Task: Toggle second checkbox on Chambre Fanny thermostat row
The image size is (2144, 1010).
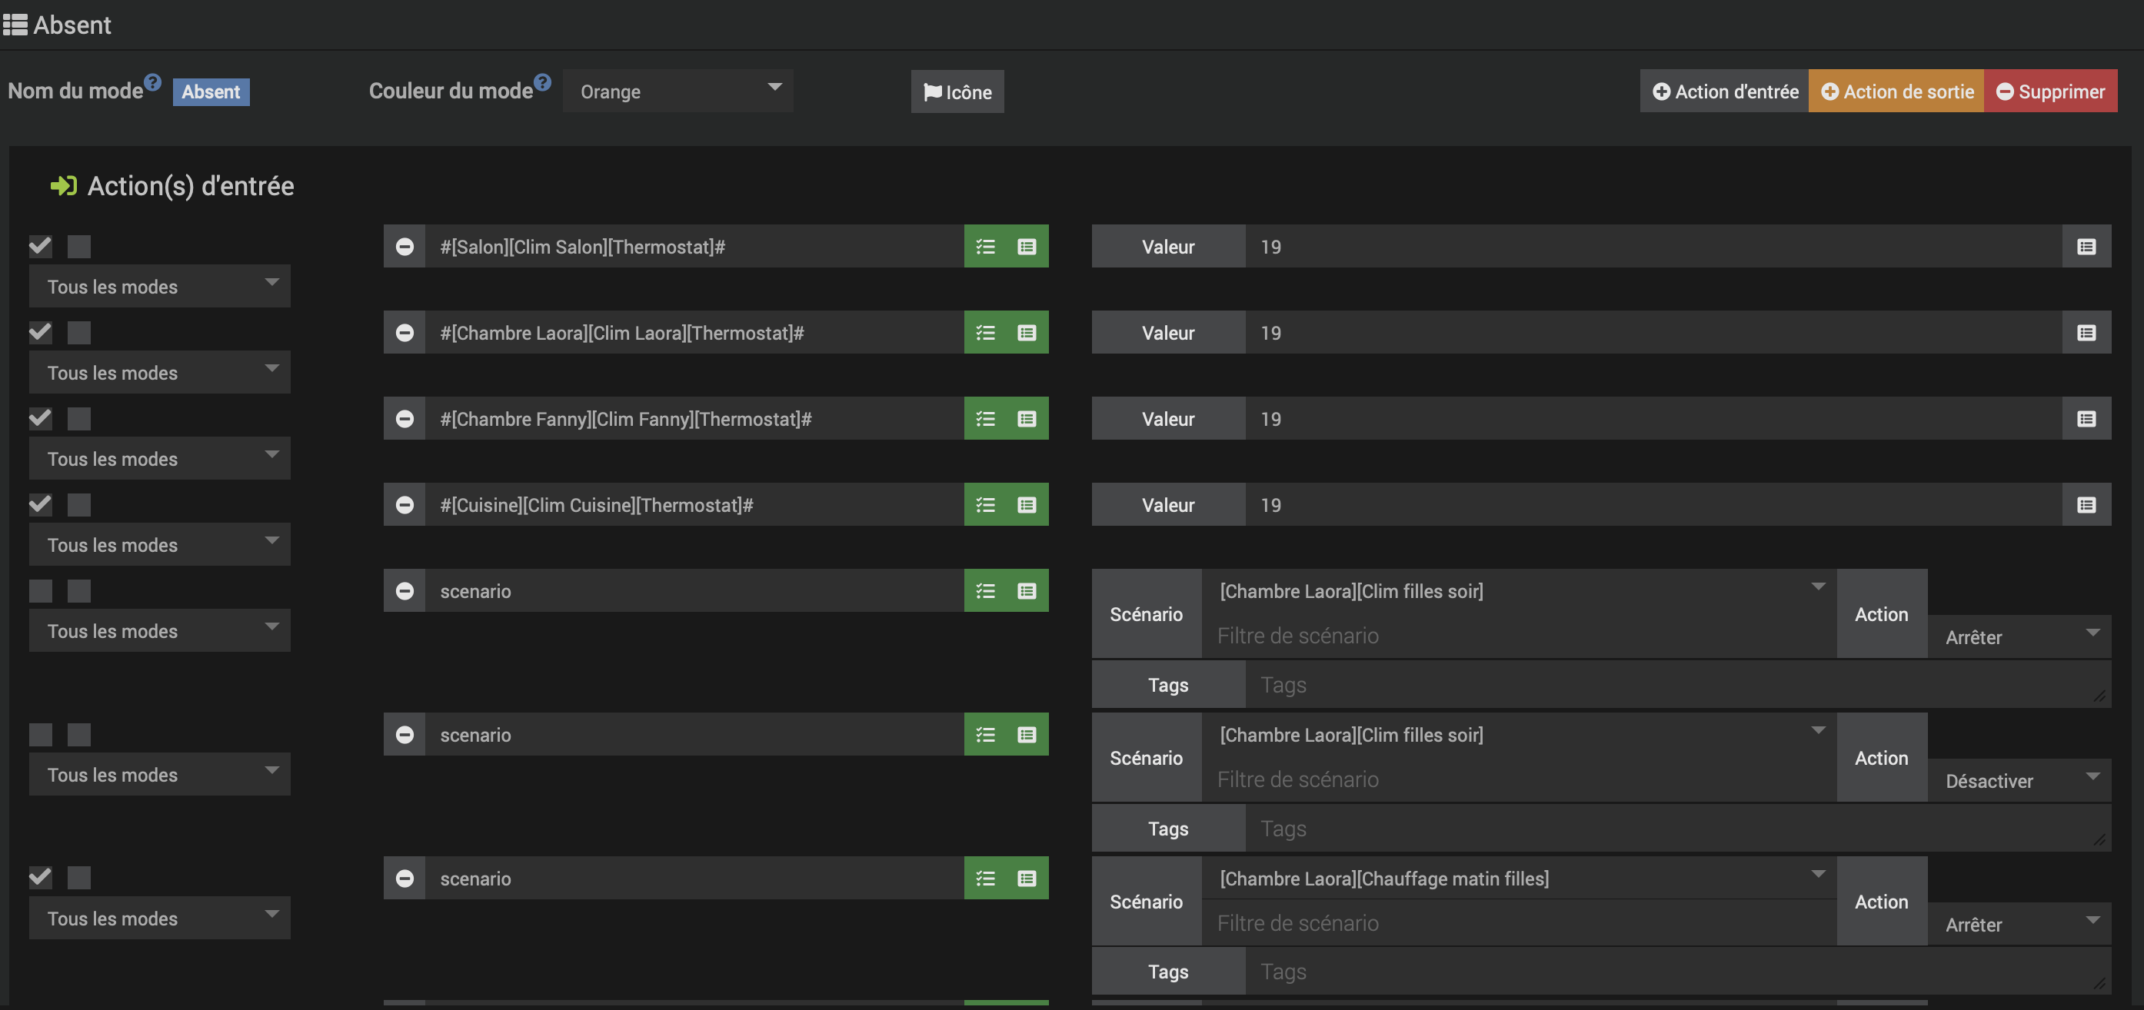Action: click(x=79, y=418)
